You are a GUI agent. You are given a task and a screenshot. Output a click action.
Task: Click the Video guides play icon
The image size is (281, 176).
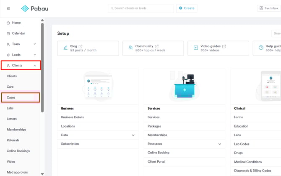195,48
